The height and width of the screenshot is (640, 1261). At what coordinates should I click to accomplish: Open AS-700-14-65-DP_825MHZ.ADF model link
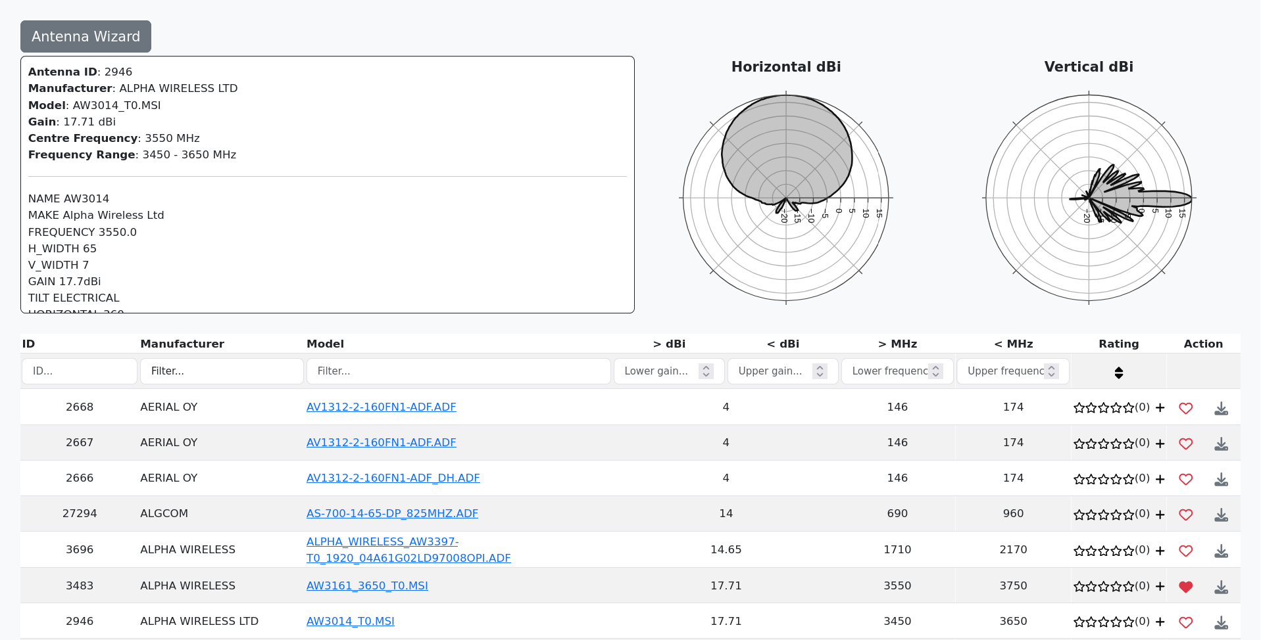(392, 513)
